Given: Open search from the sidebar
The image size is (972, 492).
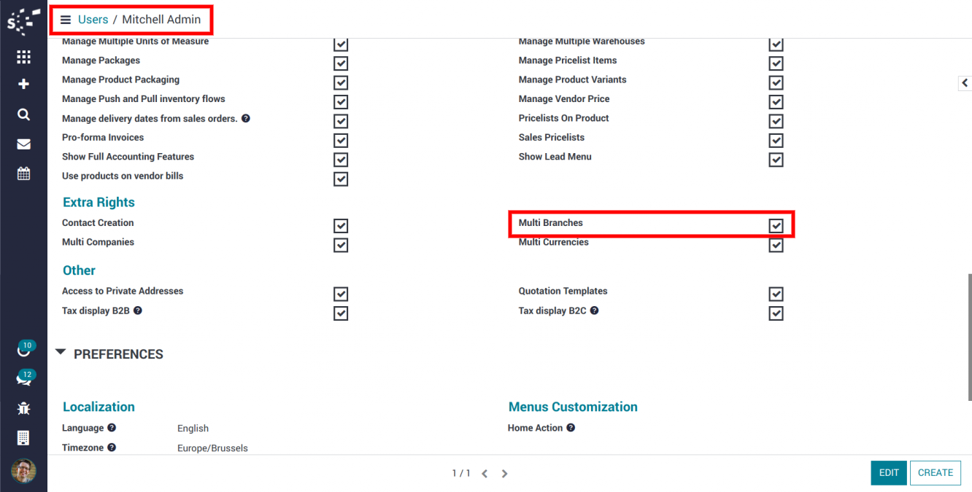Looking at the screenshot, I should coord(23,114).
